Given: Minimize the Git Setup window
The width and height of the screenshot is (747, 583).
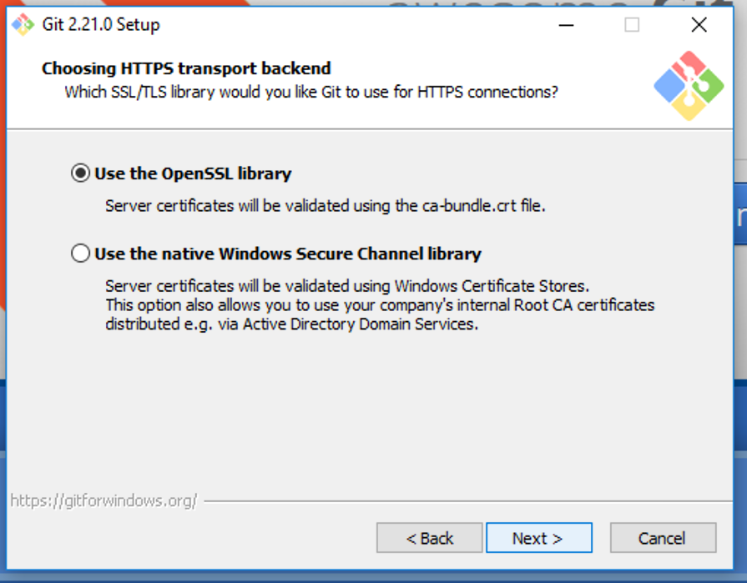Looking at the screenshot, I should [x=566, y=25].
